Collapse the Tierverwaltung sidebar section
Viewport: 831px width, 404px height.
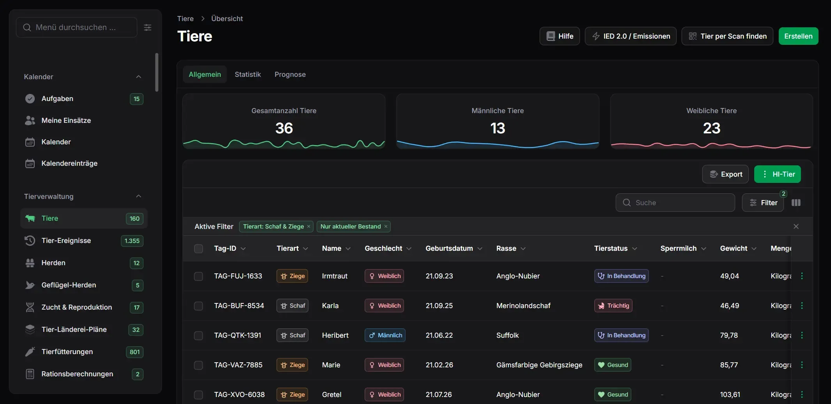[x=138, y=197]
